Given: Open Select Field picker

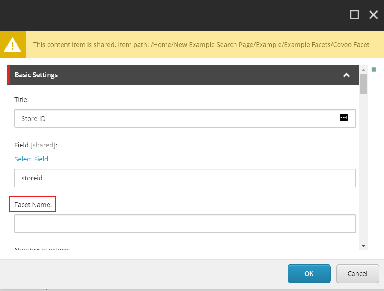Looking at the screenshot, I should pos(31,159).
